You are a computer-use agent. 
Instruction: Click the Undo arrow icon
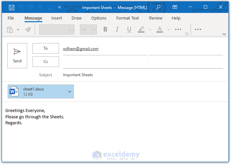tap(21, 7)
